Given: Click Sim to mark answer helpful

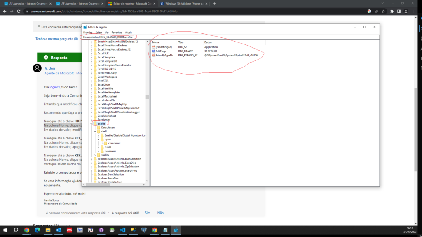Looking at the screenshot, I should [148, 213].
